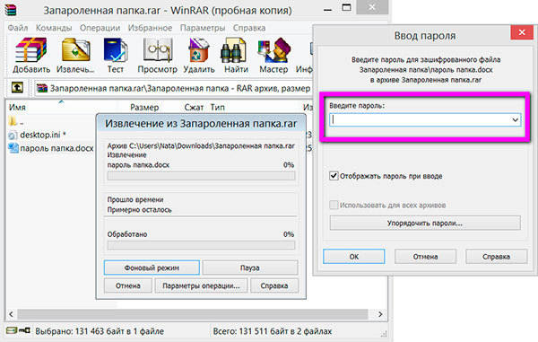Click Справка button in password dialog
Viewport: 538px width, 342px height.
click(496, 257)
